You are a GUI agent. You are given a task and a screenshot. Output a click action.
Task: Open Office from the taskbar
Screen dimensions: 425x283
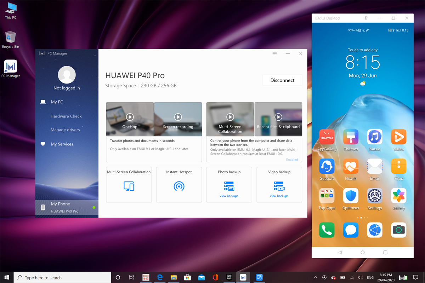click(215, 277)
